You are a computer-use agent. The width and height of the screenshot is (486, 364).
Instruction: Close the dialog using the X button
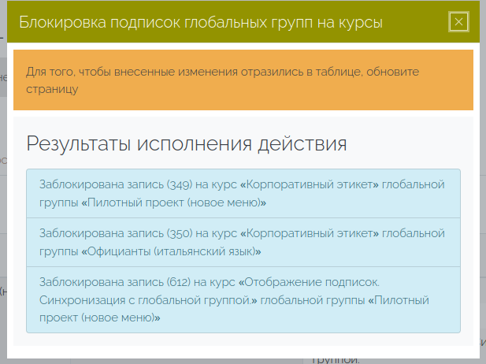click(x=458, y=22)
